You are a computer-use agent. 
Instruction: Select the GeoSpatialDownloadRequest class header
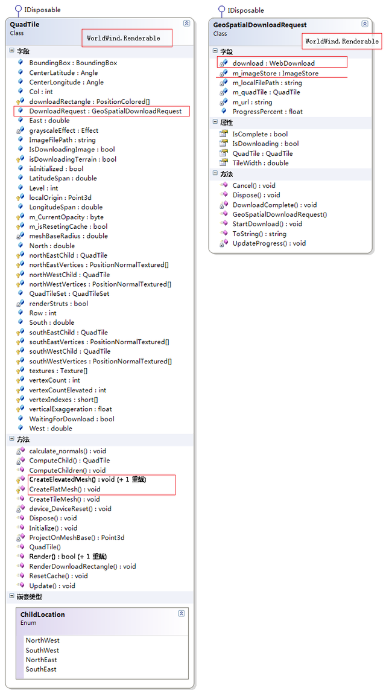pos(291,32)
